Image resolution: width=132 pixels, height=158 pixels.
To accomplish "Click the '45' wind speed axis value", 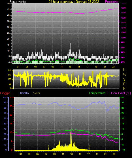I will tap(8, 10).
